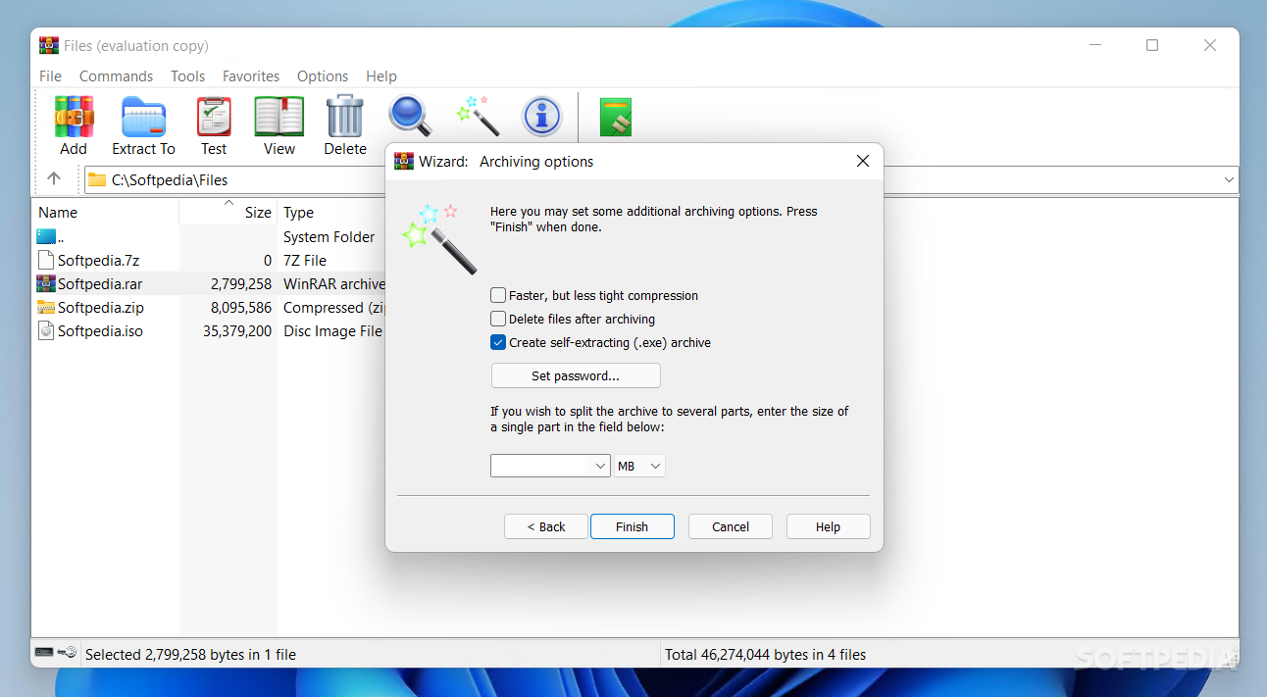The image size is (1267, 697).
Task: Check Delete files after archiving
Action: coord(498,319)
